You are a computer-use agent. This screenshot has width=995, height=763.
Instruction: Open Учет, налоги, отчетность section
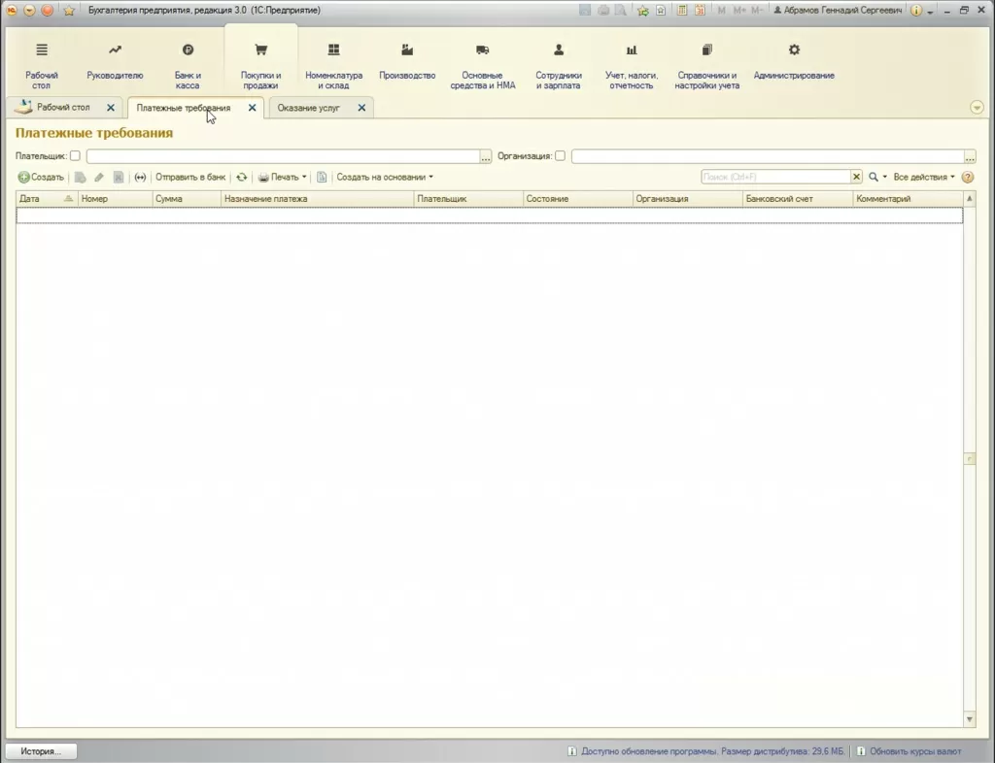[x=632, y=65]
